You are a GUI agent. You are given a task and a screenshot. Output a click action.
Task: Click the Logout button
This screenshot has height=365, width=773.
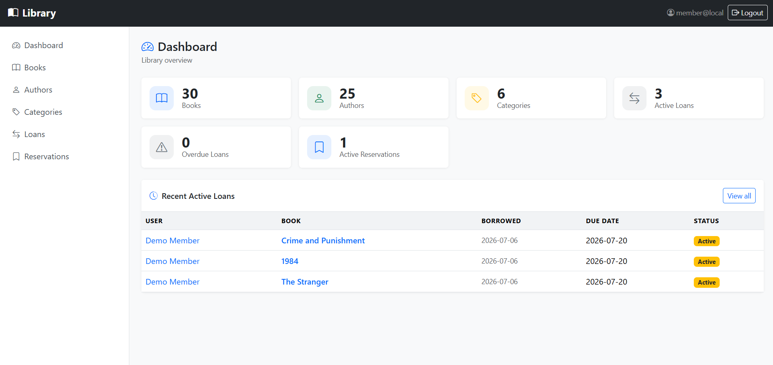coord(748,13)
